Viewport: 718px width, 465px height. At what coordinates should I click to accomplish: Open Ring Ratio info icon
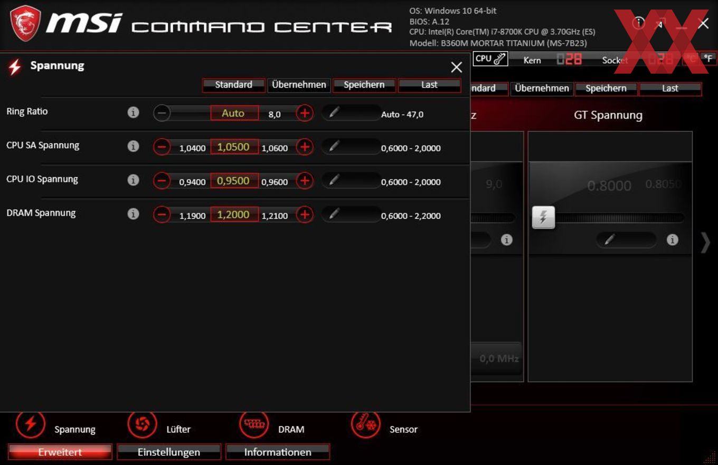[133, 112]
